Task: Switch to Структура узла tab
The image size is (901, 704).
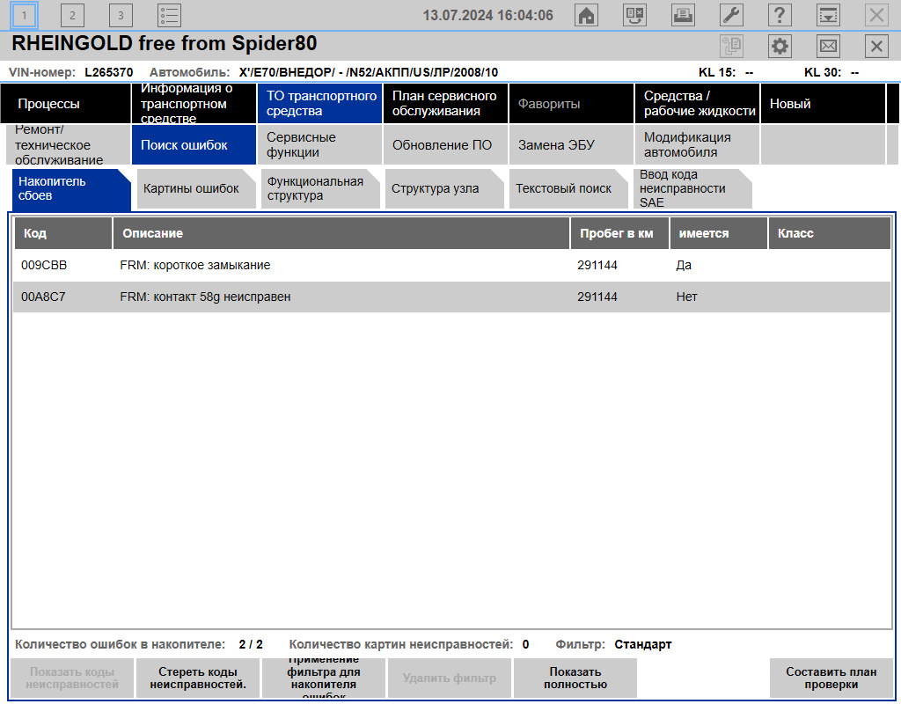Action: coord(444,188)
